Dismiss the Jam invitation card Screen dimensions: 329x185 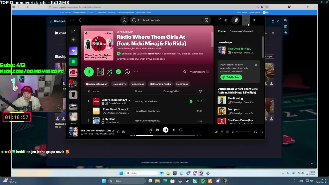tap(256, 65)
